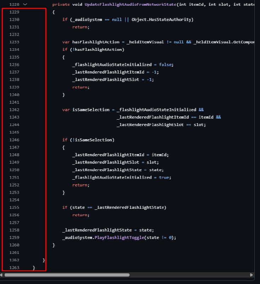Select line number 1233 in the gutter
260x284 pixels.
click(14, 42)
